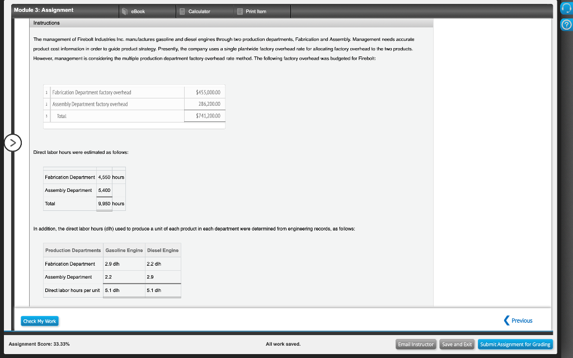Select the Assembly Department 5,400 hours field
The height and width of the screenshot is (358, 573).
[x=104, y=190]
